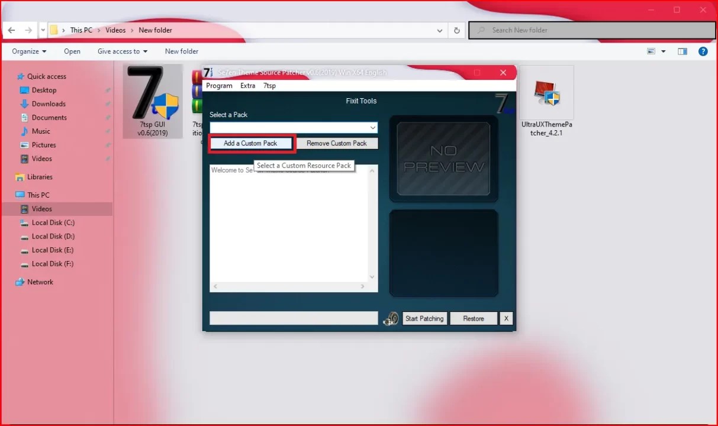Screen dimensions: 718x426
Task: Click the change view layout icon
Action: point(651,51)
